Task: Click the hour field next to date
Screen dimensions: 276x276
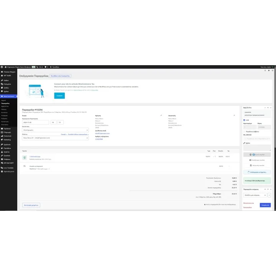Action: [x=54, y=122]
